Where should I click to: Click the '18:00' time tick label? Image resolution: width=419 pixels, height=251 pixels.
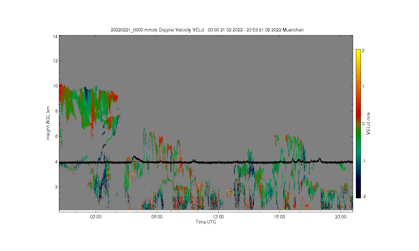click(x=279, y=217)
